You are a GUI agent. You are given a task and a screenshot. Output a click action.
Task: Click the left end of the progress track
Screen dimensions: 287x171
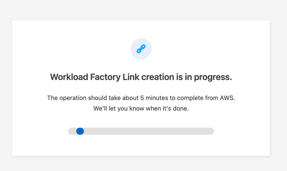(x=70, y=131)
